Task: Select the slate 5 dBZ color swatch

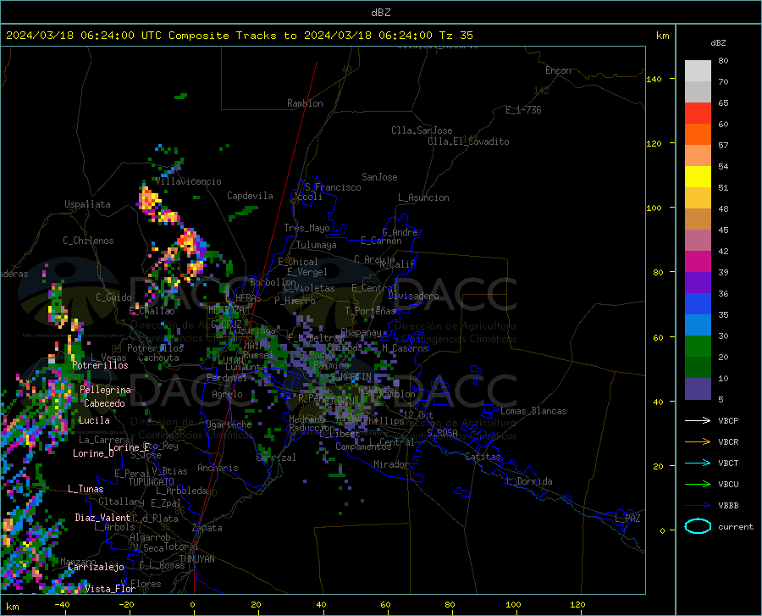Action: click(x=698, y=389)
